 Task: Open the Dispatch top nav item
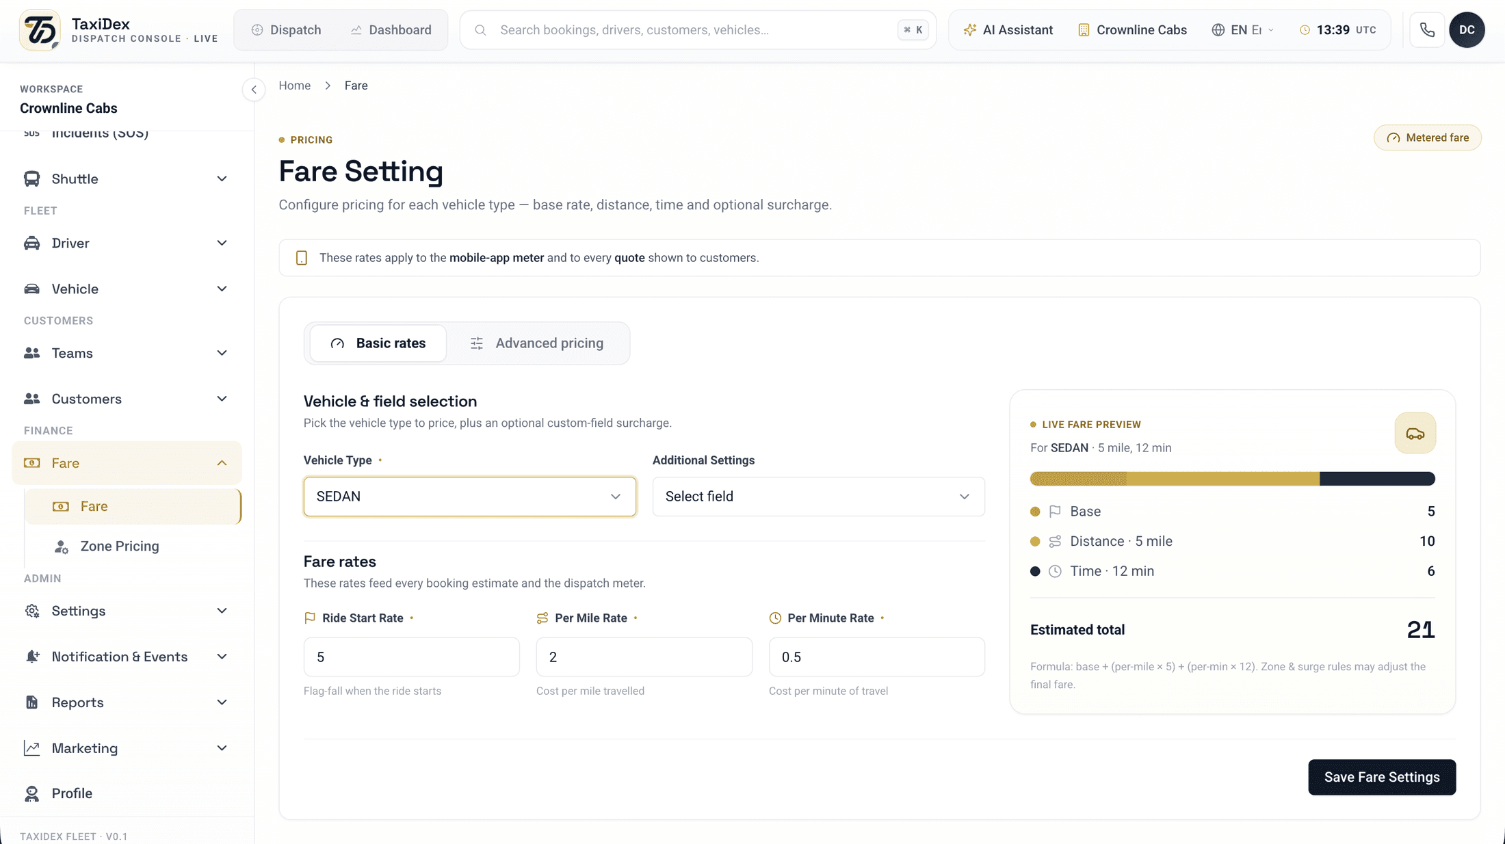click(x=286, y=30)
